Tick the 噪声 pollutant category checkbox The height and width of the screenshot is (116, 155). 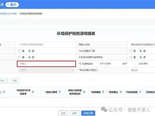tap(120, 63)
